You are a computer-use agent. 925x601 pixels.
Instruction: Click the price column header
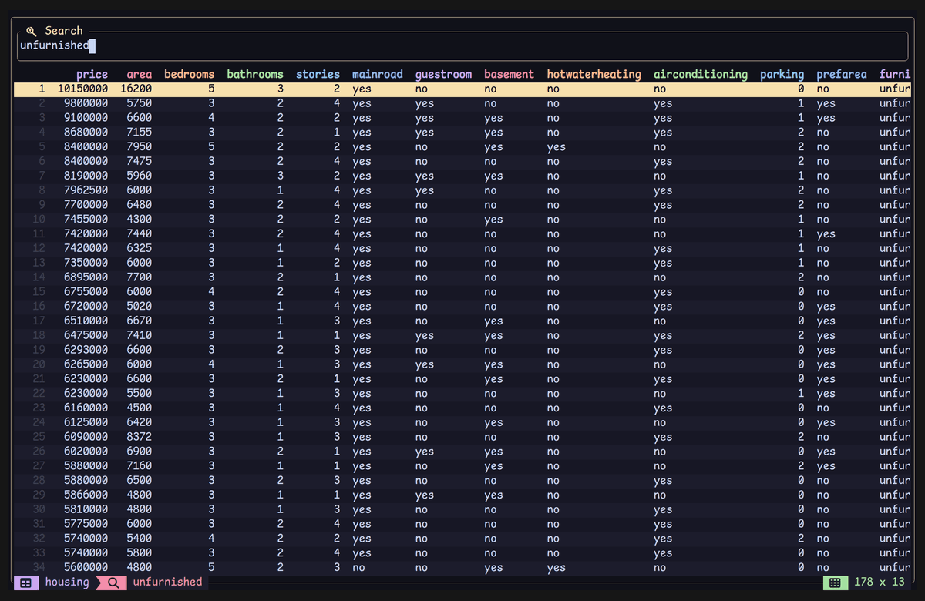(92, 75)
